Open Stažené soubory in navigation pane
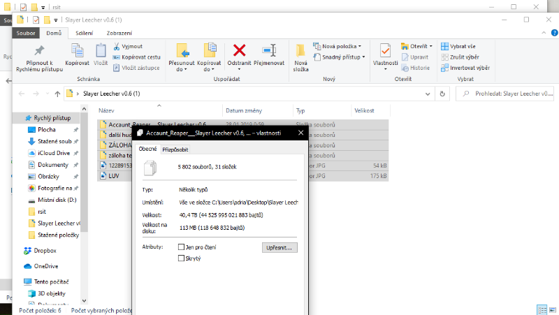The image size is (559, 315). 50,142
